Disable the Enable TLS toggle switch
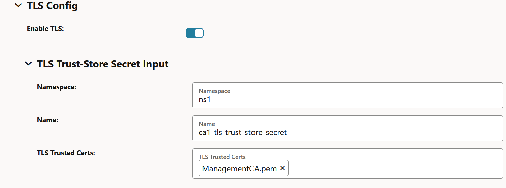This screenshot has height=188, width=506. pyautogui.click(x=195, y=33)
